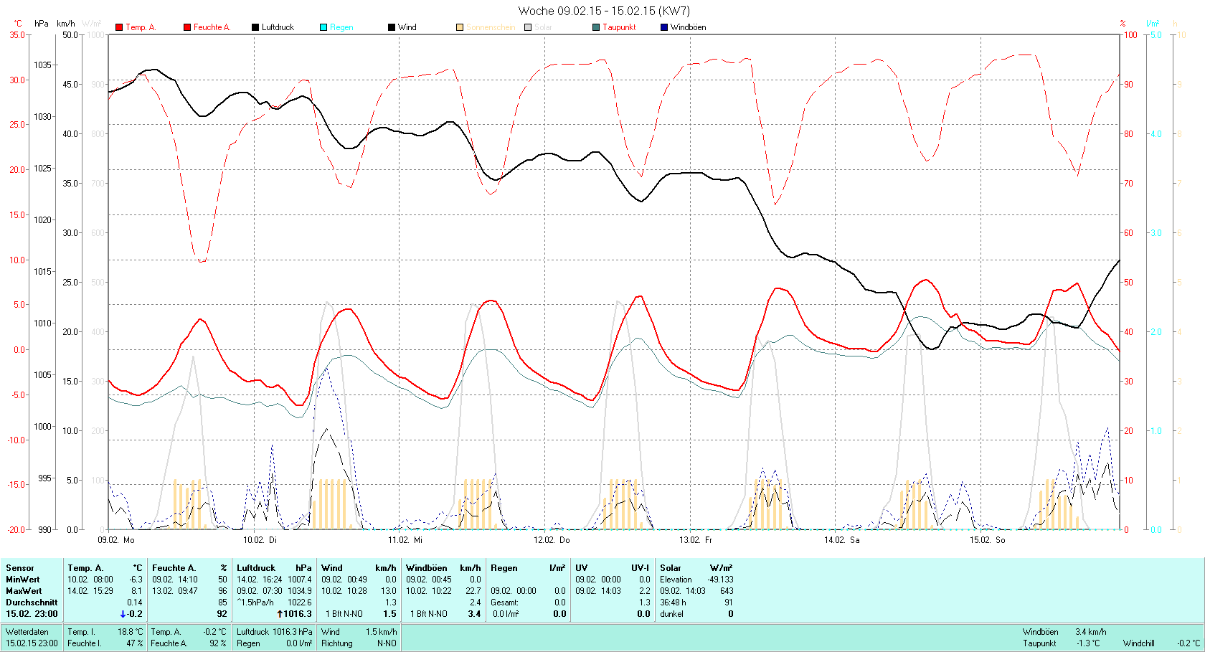This screenshot has height=652, width=1205.
Task: Click the Windböen legend label
Action: [x=688, y=27]
